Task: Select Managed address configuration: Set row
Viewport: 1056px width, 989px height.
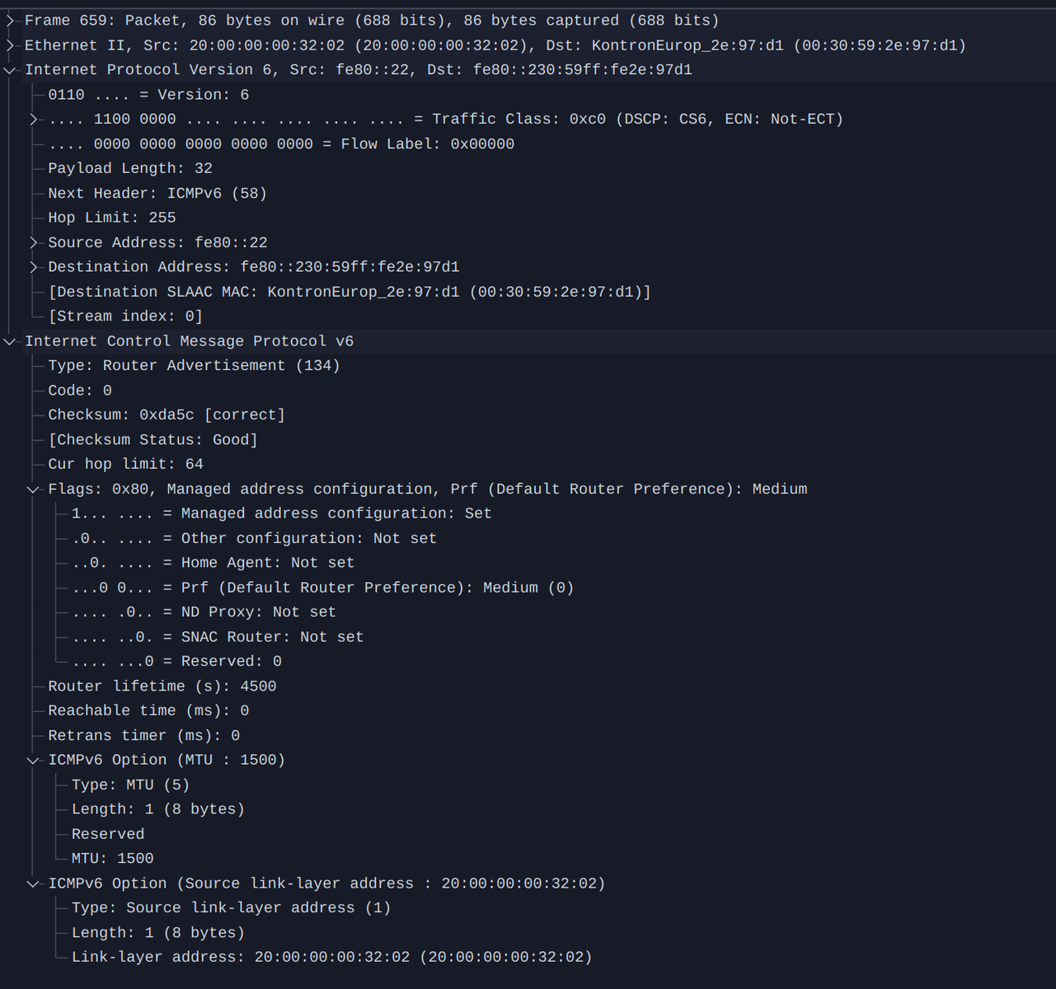Action: pos(282,513)
